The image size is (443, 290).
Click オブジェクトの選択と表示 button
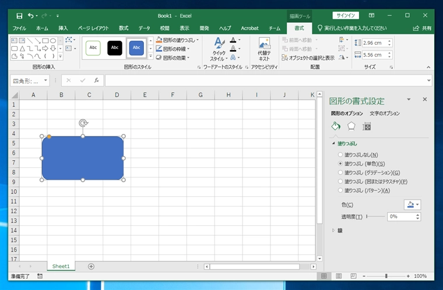click(308, 58)
